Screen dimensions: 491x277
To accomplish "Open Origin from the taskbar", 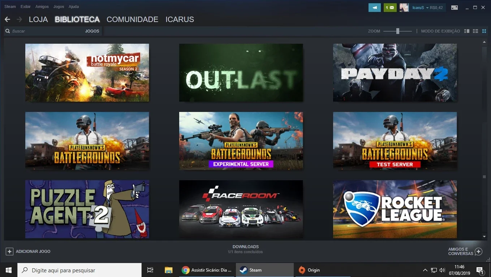I will click(x=322, y=270).
